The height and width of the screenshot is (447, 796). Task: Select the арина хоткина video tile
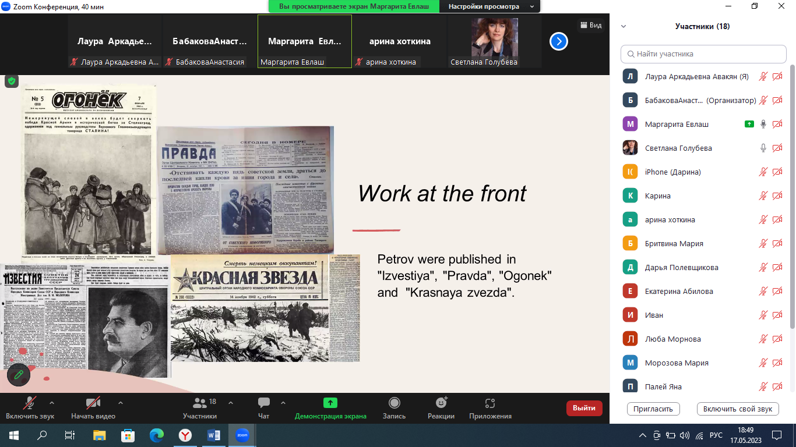coord(400,41)
